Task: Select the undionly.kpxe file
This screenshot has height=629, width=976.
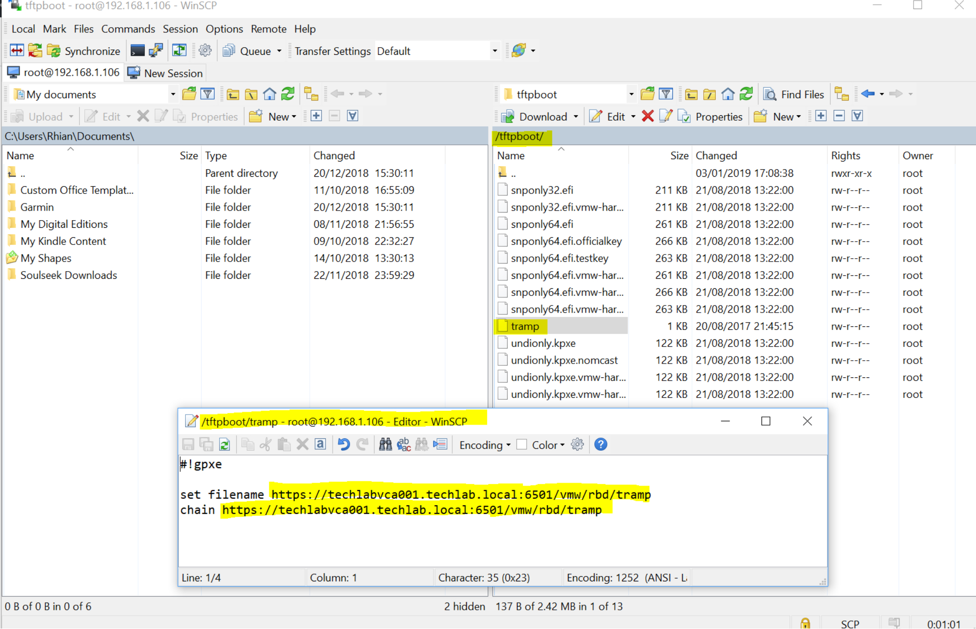Action: pos(543,343)
